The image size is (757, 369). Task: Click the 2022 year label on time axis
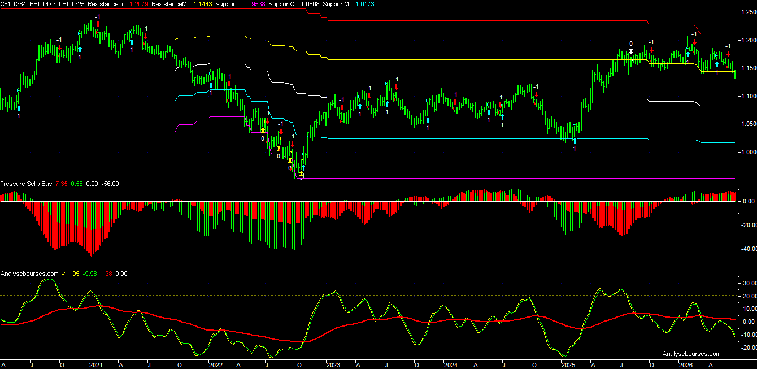pyautogui.click(x=216, y=365)
